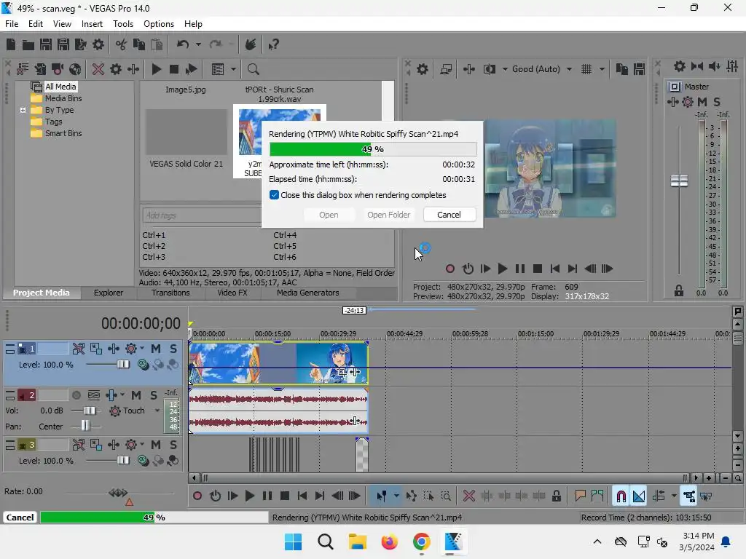Open Project Media Views dropdown arrow
This screenshot has height=559, width=746.
pyautogui.click(x=233, y=69)
